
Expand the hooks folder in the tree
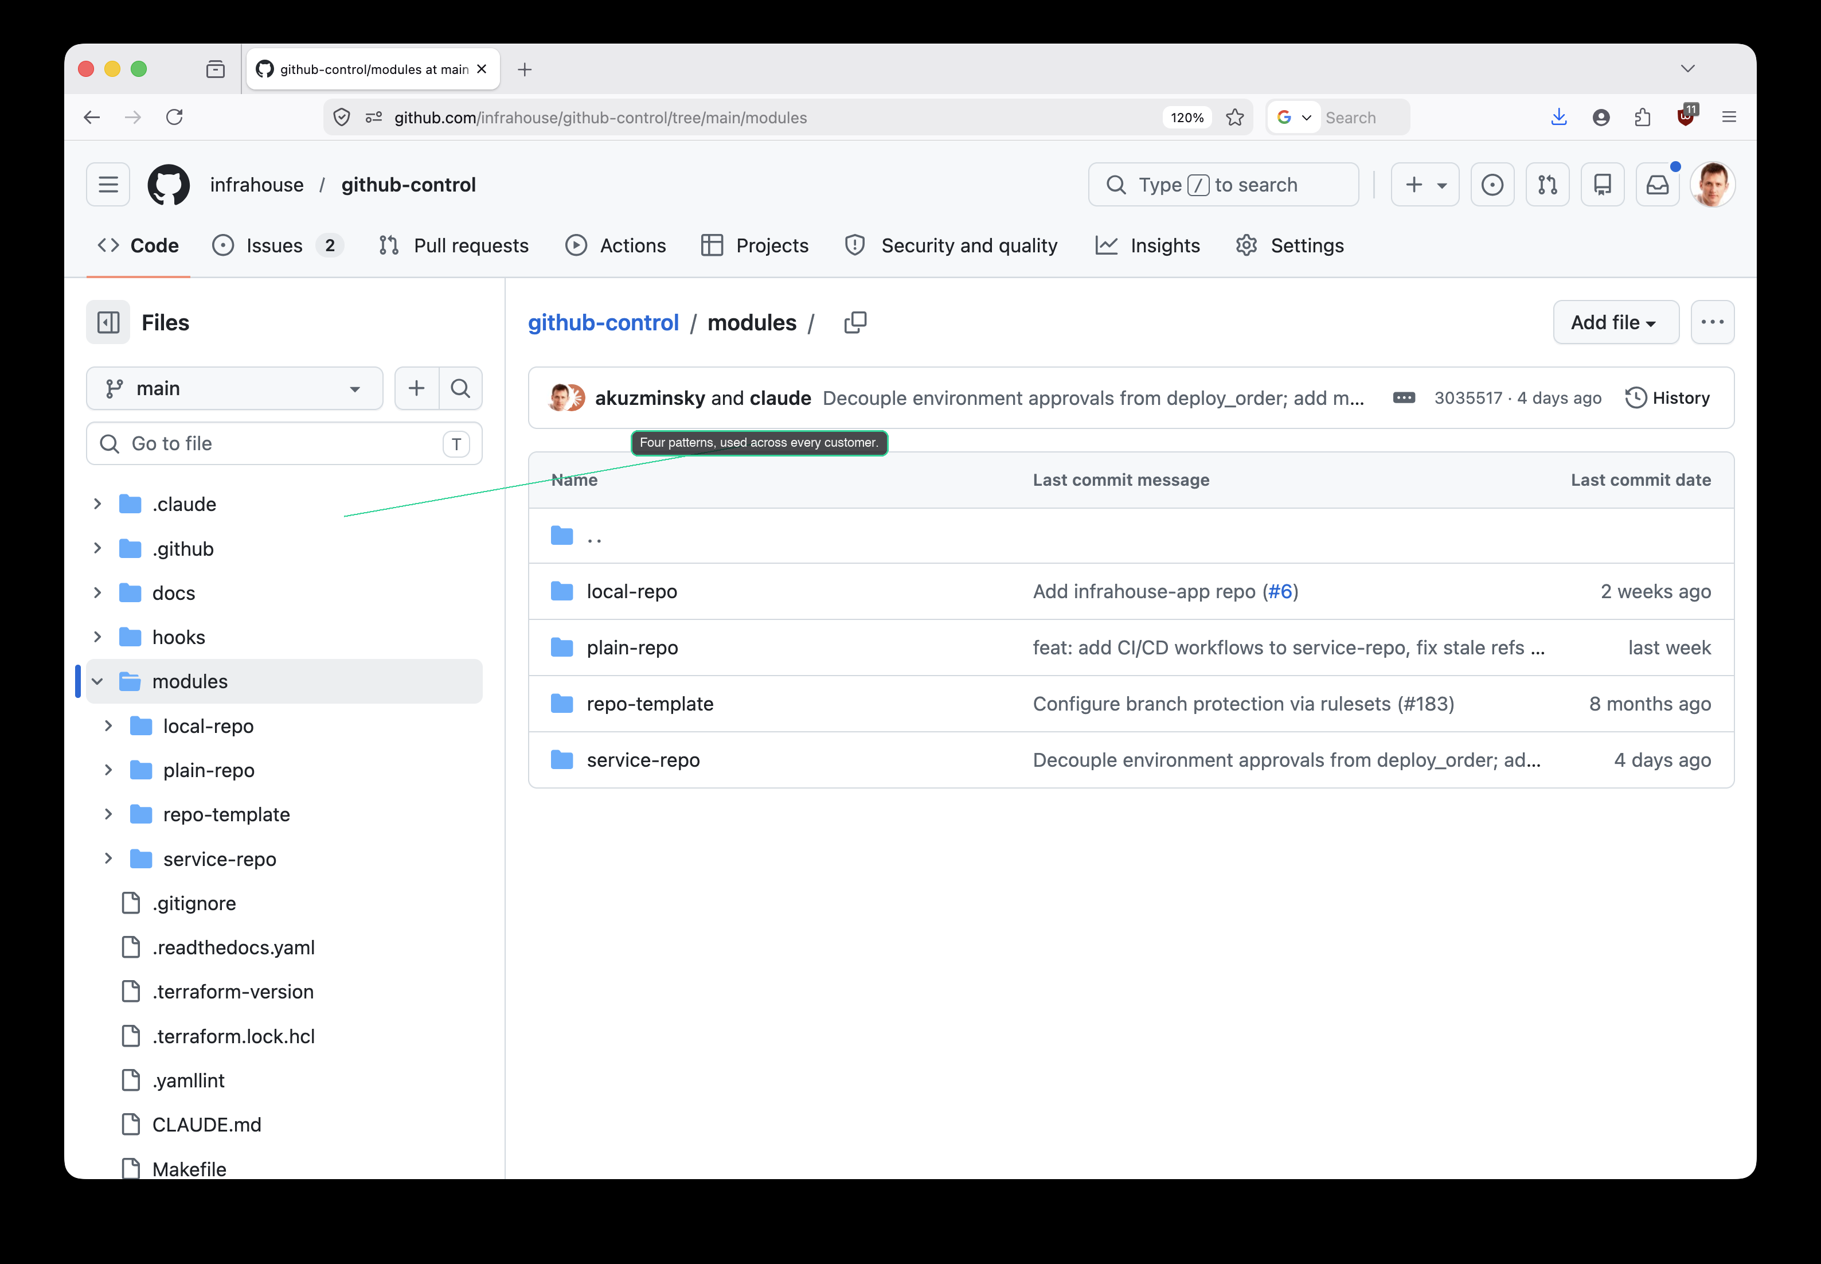[x=97, y=637]
